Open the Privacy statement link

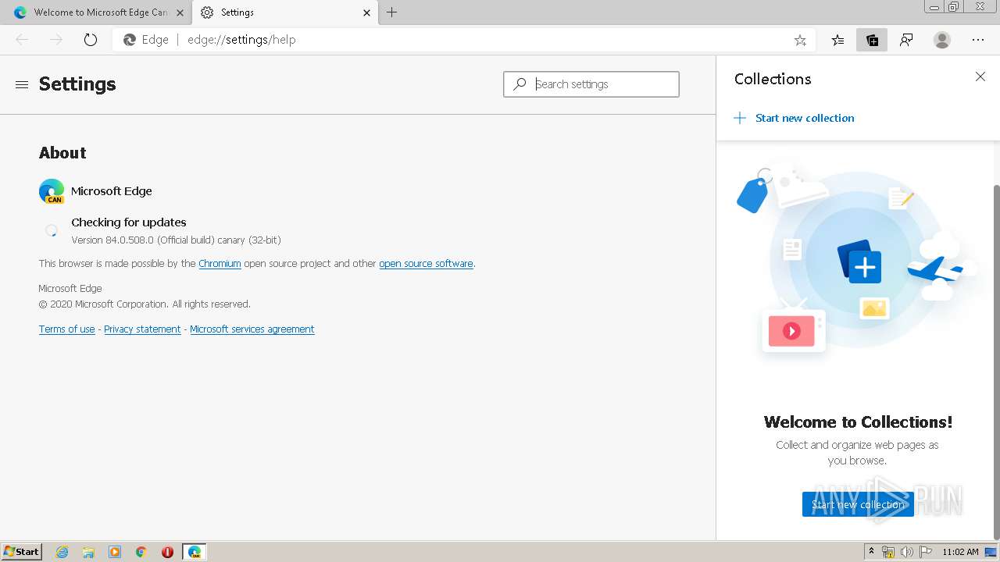[x=142, y=329]
